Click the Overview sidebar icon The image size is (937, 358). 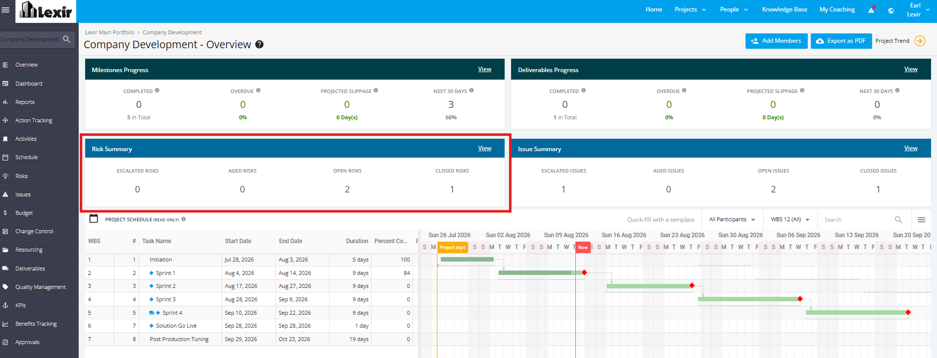(5, 65)
